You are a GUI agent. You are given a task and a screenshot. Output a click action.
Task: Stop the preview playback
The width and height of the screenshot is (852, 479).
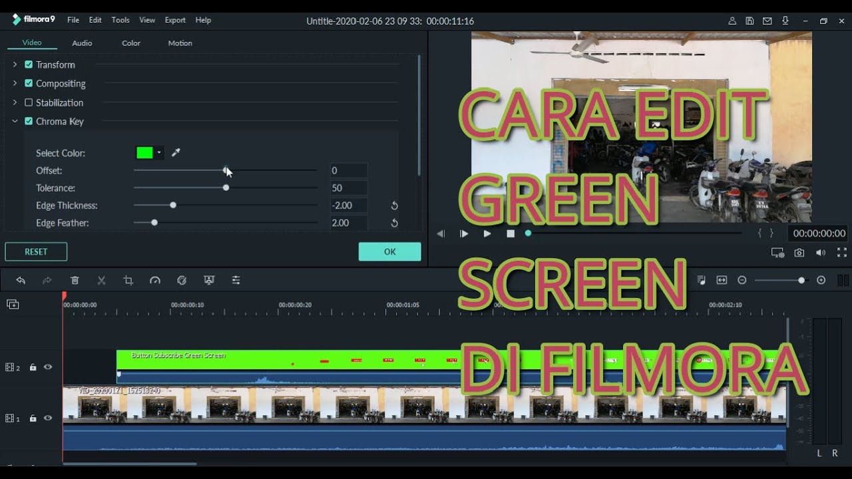(511, 234)
